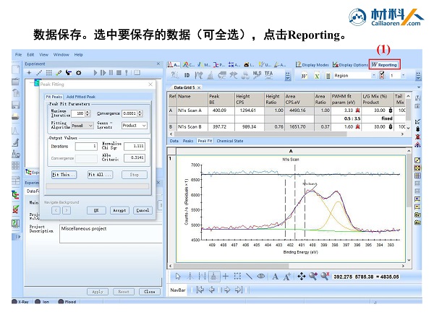The height and width of the screenshot is (325, 434).
Task: Select the crosshair cursor tool
Action: (225, 276)
